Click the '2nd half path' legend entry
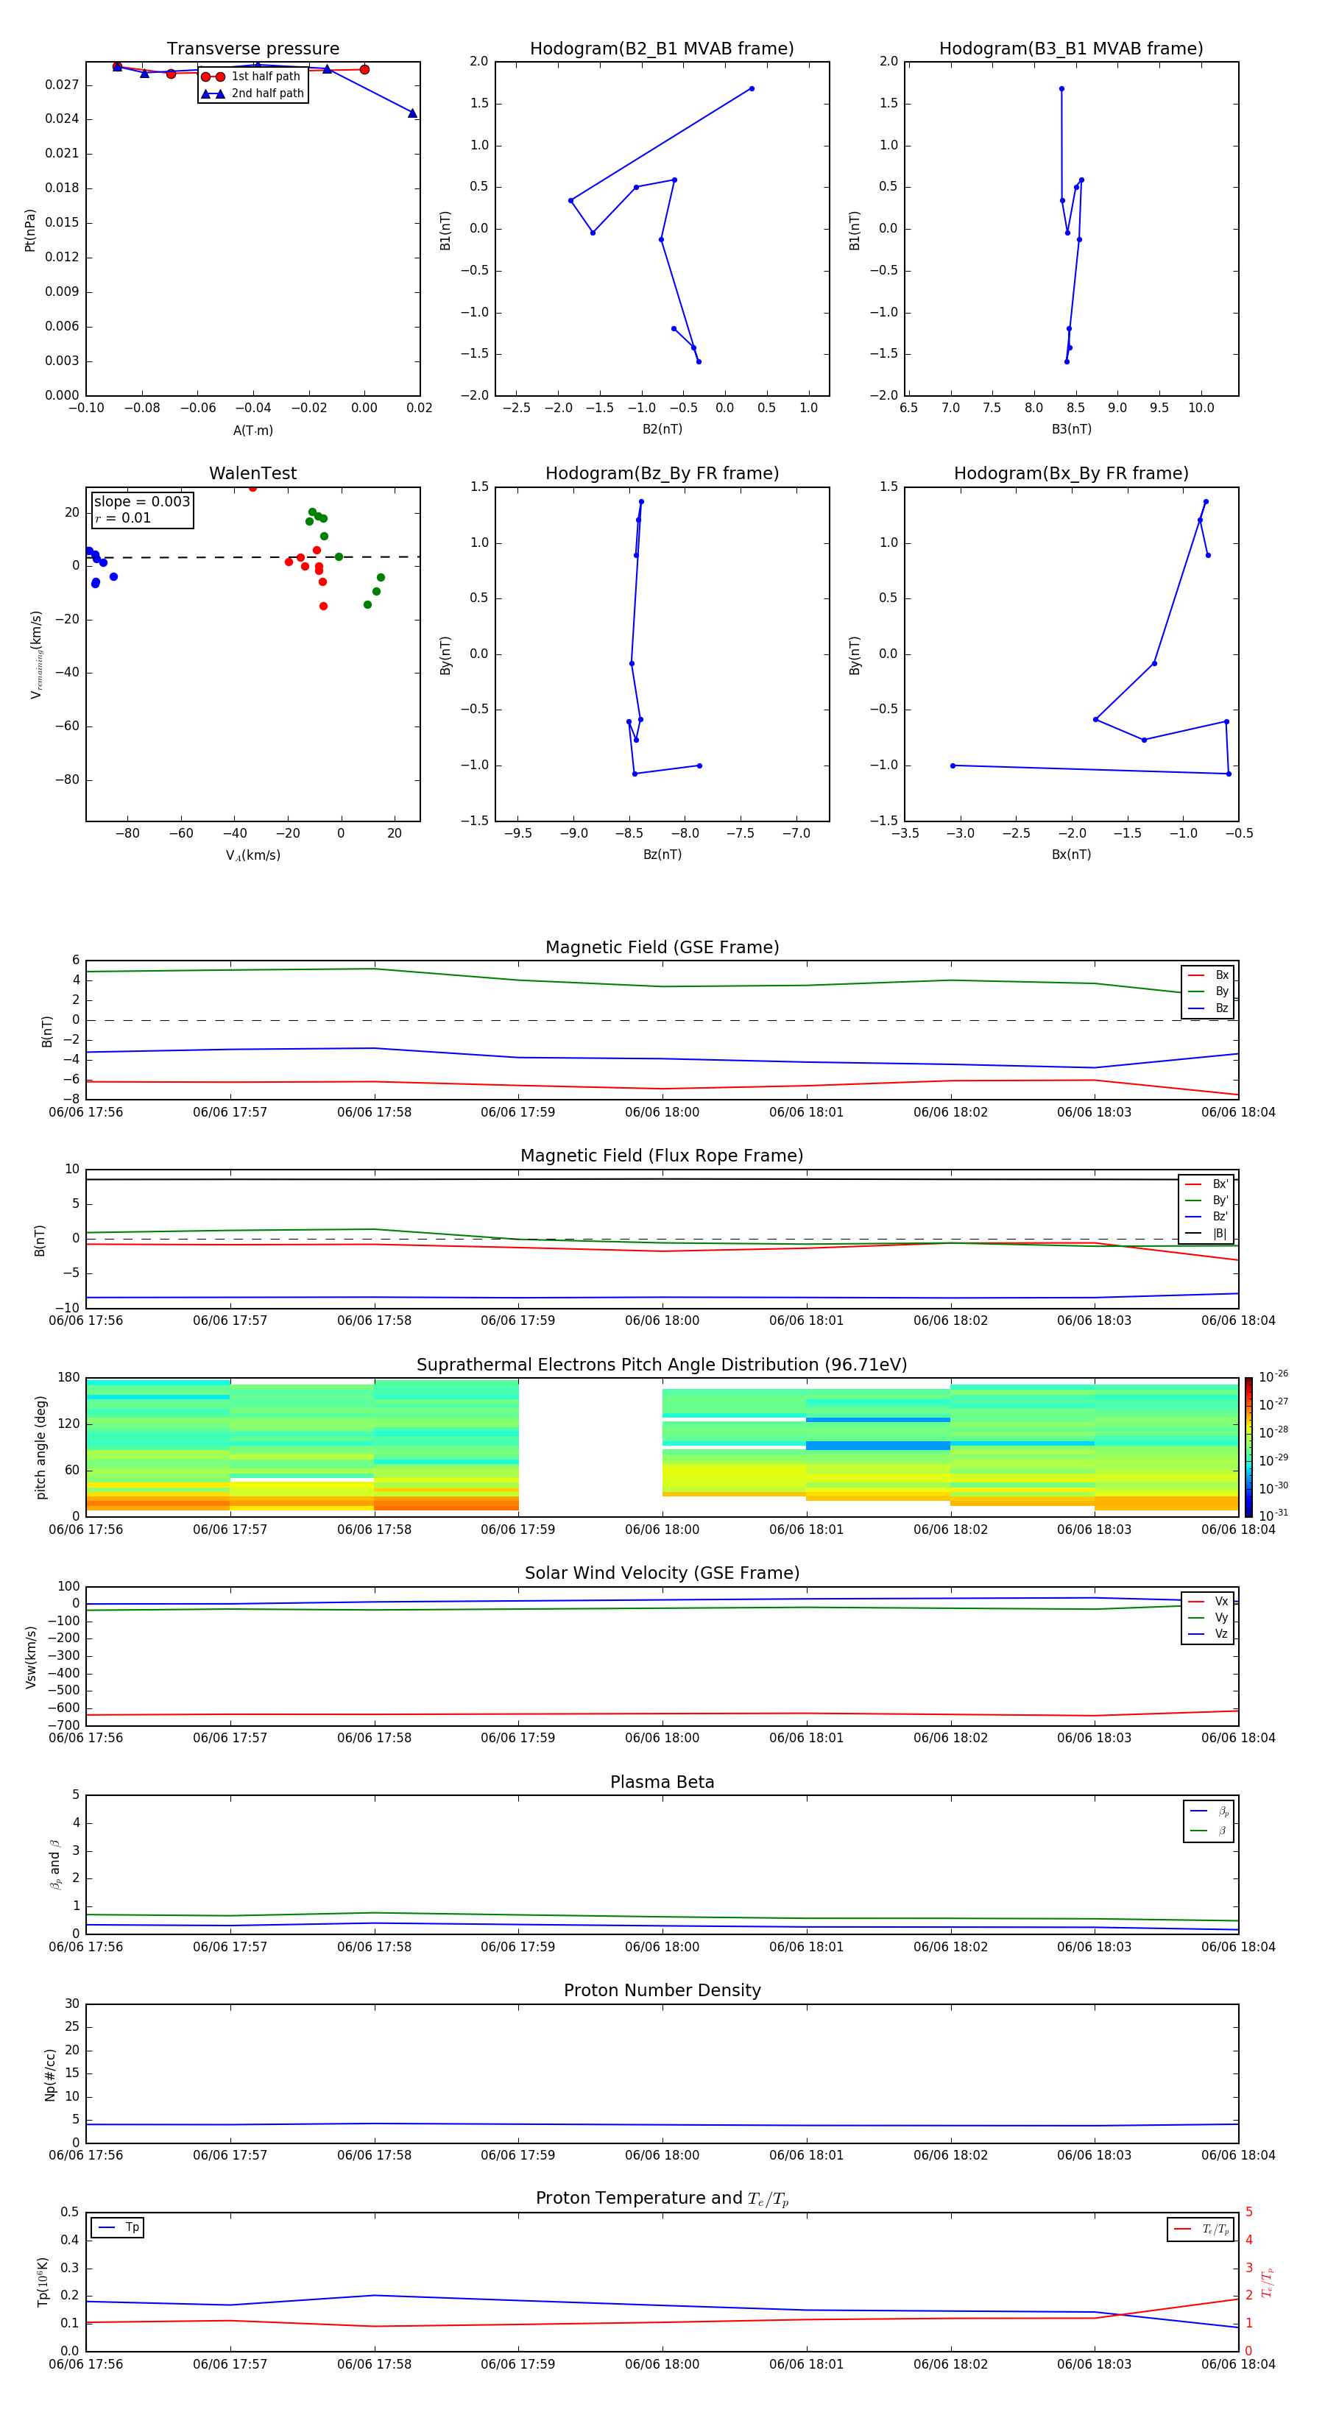The image size is (1325, 2429). point(254,93)
